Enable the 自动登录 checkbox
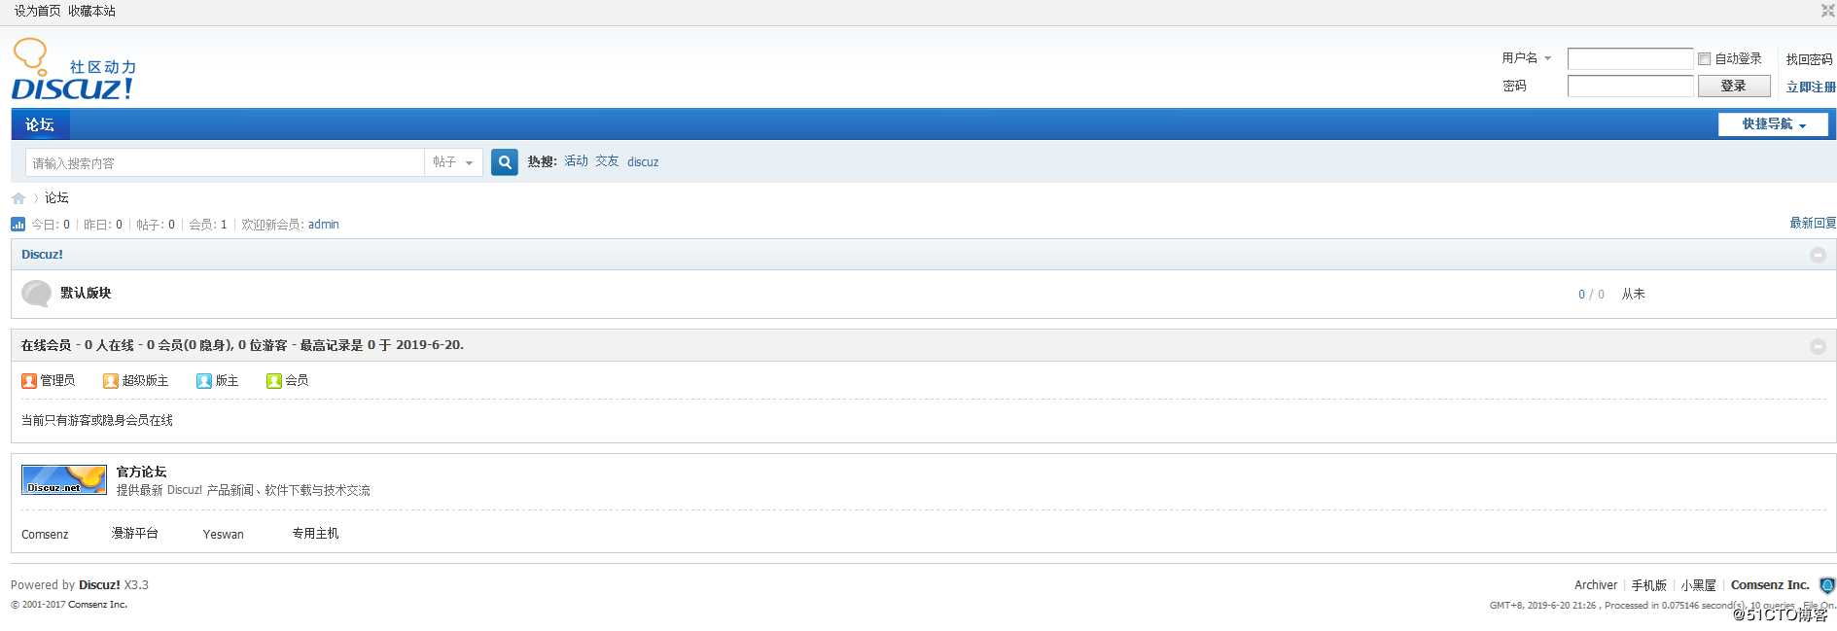This screenshot has width=1837, height=631. click(1704, 59)
